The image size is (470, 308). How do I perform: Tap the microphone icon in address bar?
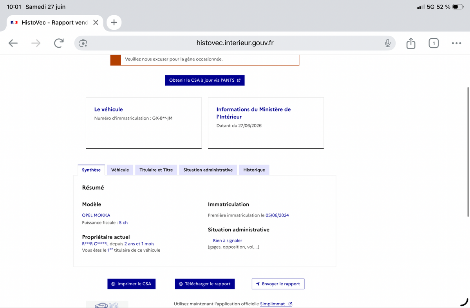(x=387, y=43)
